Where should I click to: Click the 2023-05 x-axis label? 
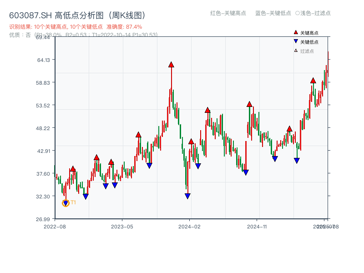click(x=122, y=227)
